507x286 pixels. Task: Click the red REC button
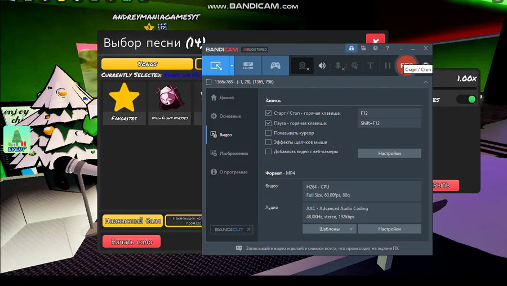tap(407, 66)
